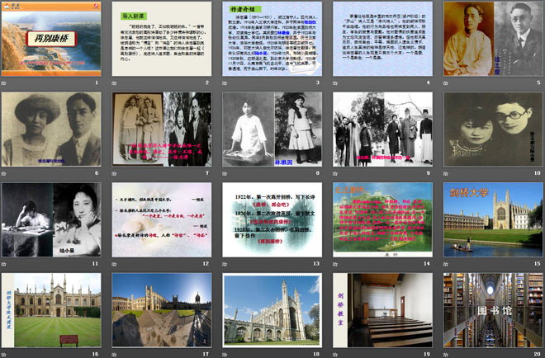Select slide 16 with the green lawn

[50, 309]
